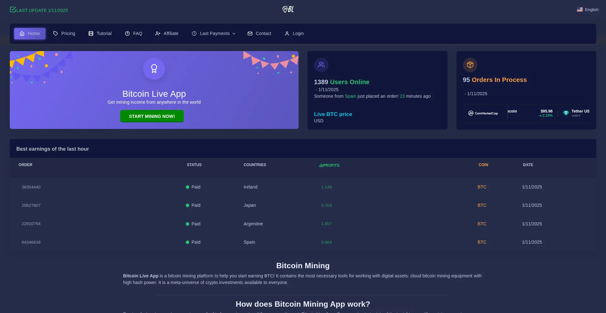Screen dimensions: 606x313
Task: Click the Tether US ticker label
Action: point(580,111)
